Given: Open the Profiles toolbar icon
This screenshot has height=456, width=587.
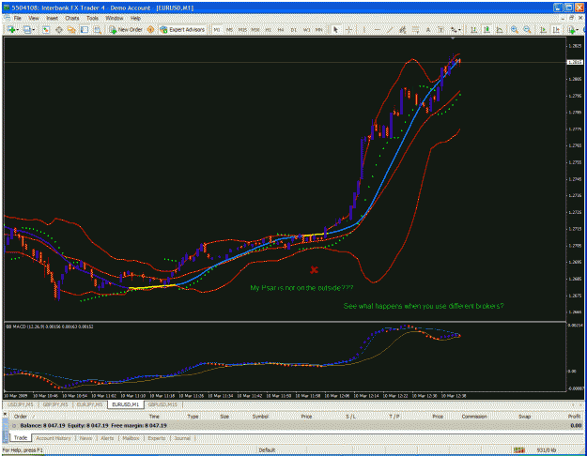Looking at the screenshot, I should pos(27,29).
